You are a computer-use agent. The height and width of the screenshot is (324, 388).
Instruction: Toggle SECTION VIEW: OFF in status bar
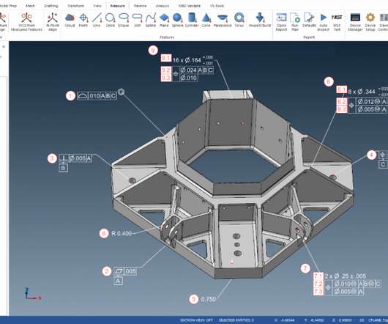coord(196,320)
